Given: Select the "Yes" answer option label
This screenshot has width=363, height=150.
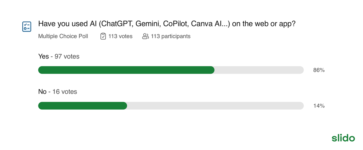Looking at the screenshot, I should pos(43,56).
